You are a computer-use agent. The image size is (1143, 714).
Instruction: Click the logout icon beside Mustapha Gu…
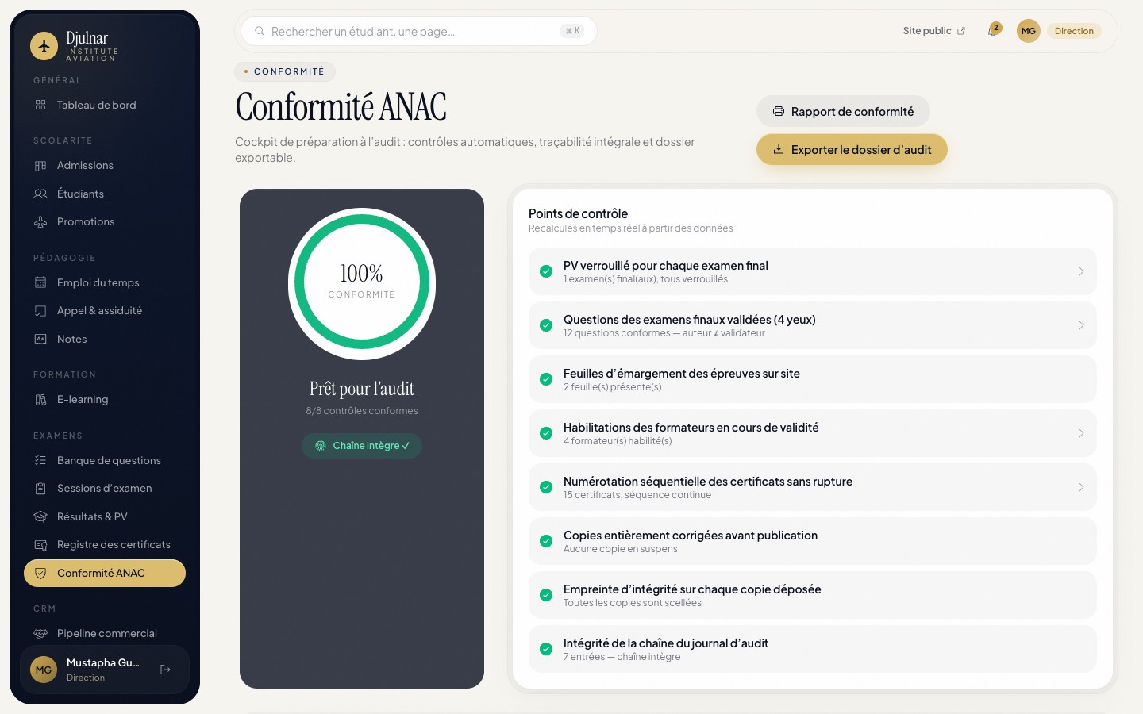click(x=165, y=670)
